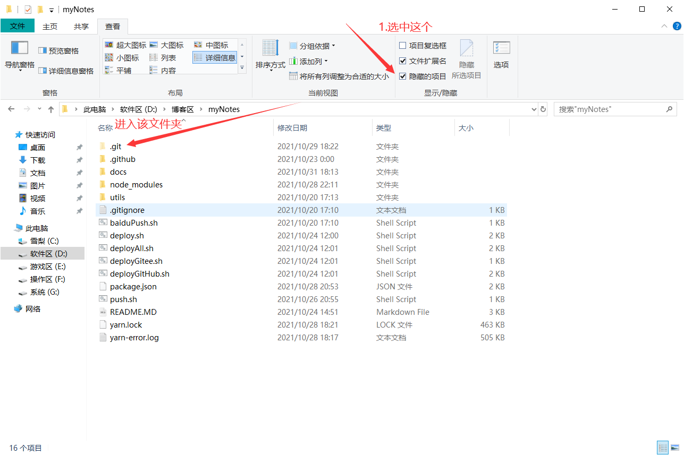Select Quick access (快速访问) in sidebar
Viewport: 684px width, 455px height.
pos(36,135)
